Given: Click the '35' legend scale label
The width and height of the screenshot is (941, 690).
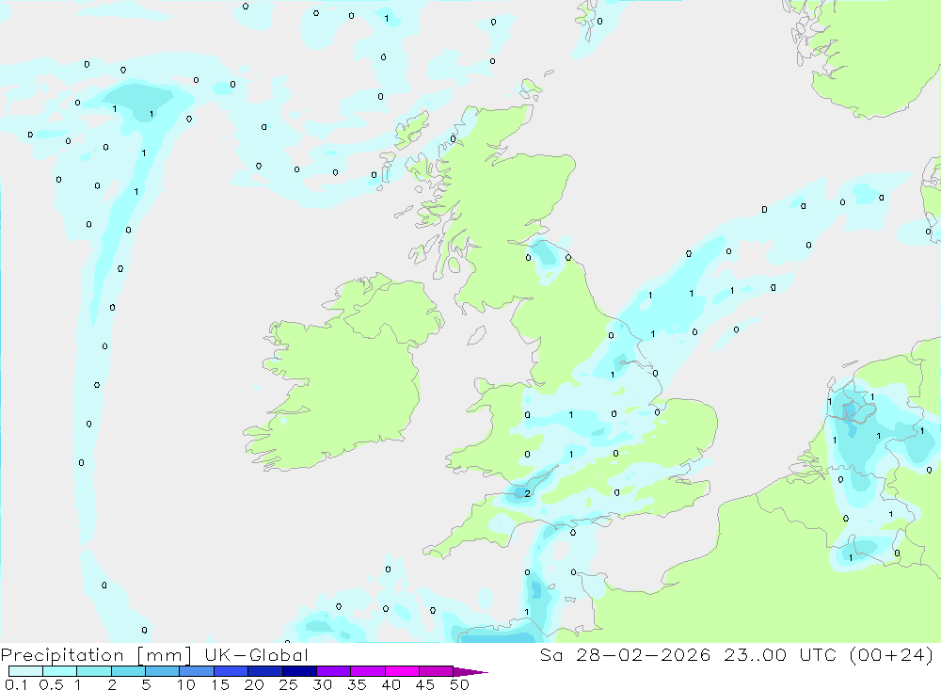Looking at the screenshot, I should (357, 684).
